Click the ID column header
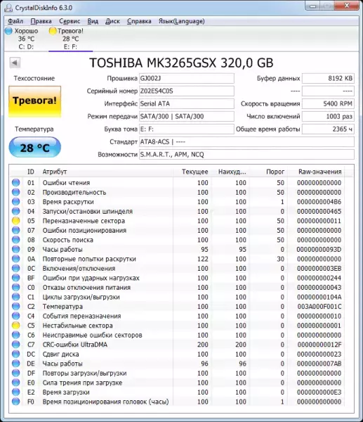The image size is (363, 422). click(x=31, y=172)
